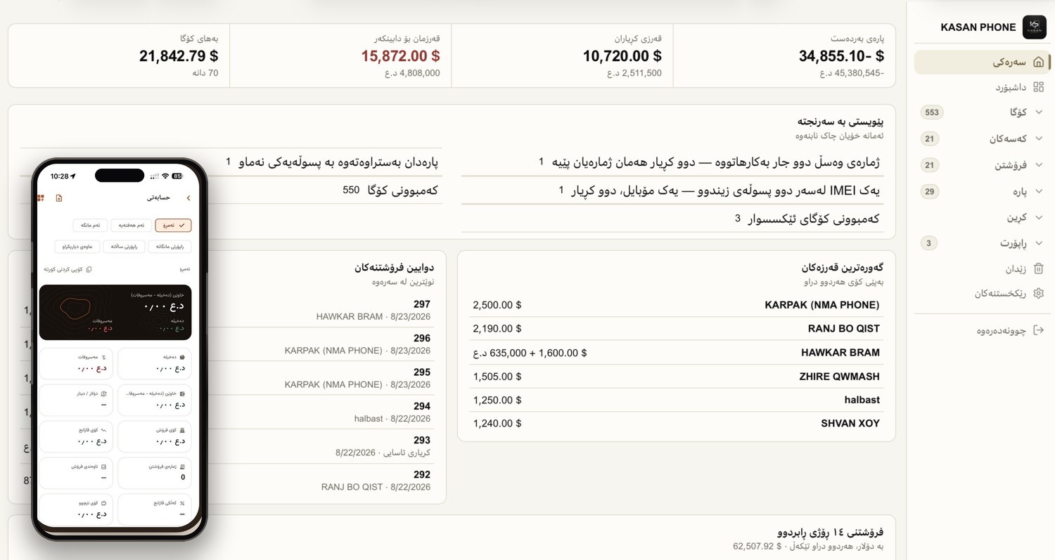Click the پارەی بەردەست 34,855.10- $ card
The width and height of the screenshot is (1055, 560).
784,56
